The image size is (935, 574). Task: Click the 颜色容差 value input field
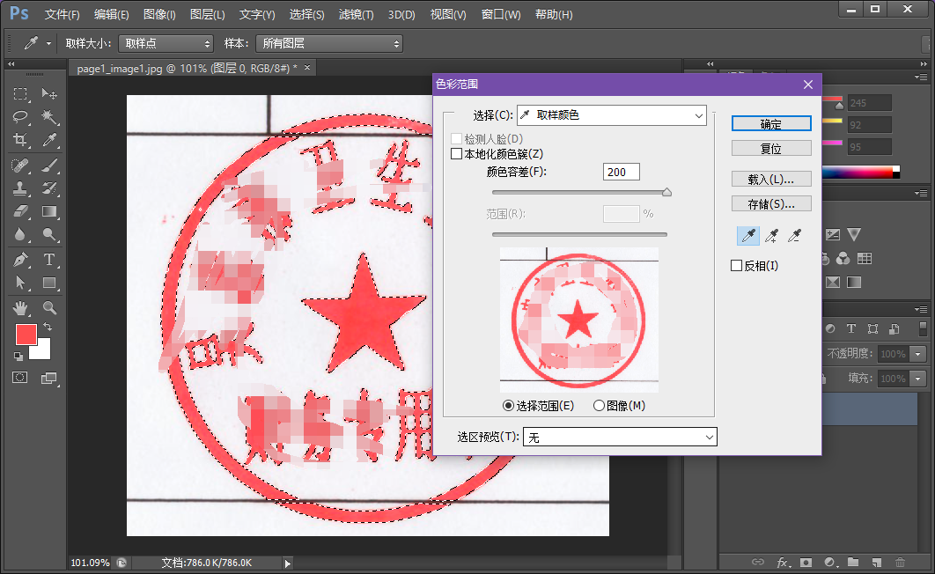point(621,172)
